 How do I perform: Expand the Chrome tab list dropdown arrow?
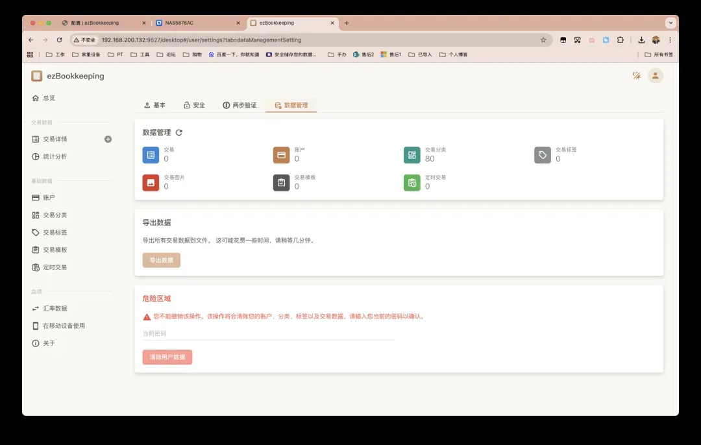click(670, 23)
